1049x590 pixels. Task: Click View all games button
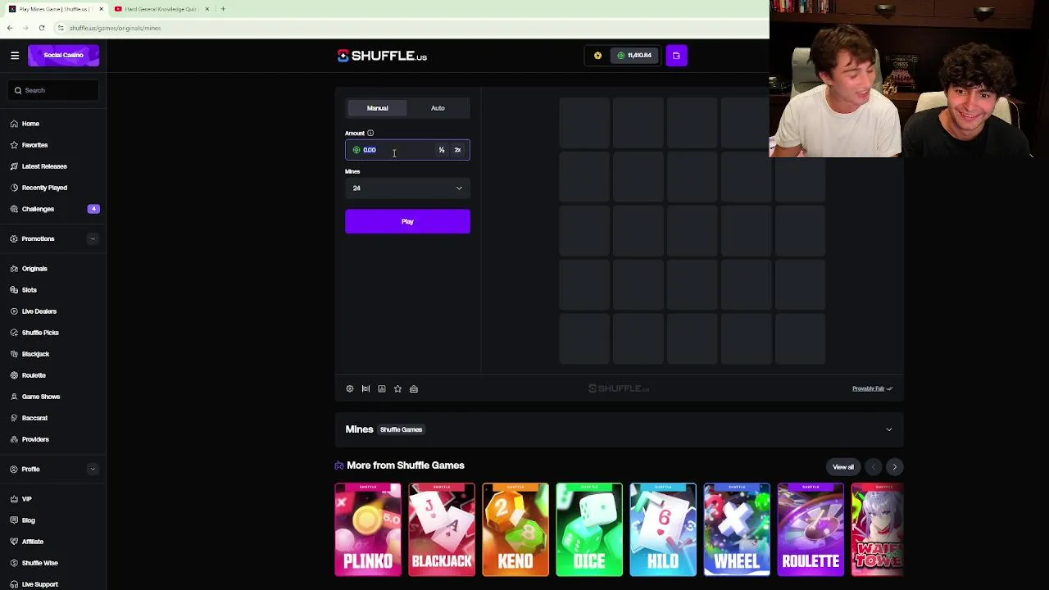pos(843,467)
